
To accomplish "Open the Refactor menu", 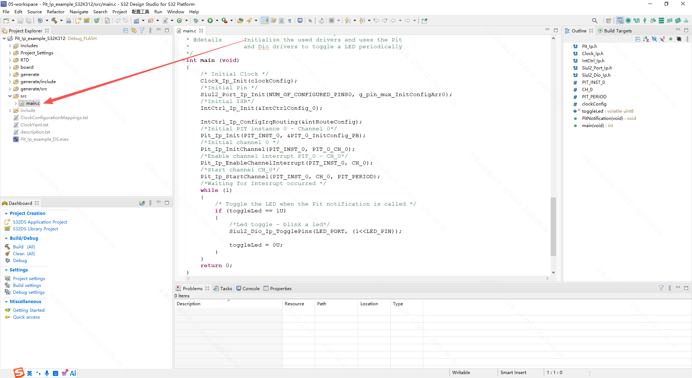I will tap(56, 12).
